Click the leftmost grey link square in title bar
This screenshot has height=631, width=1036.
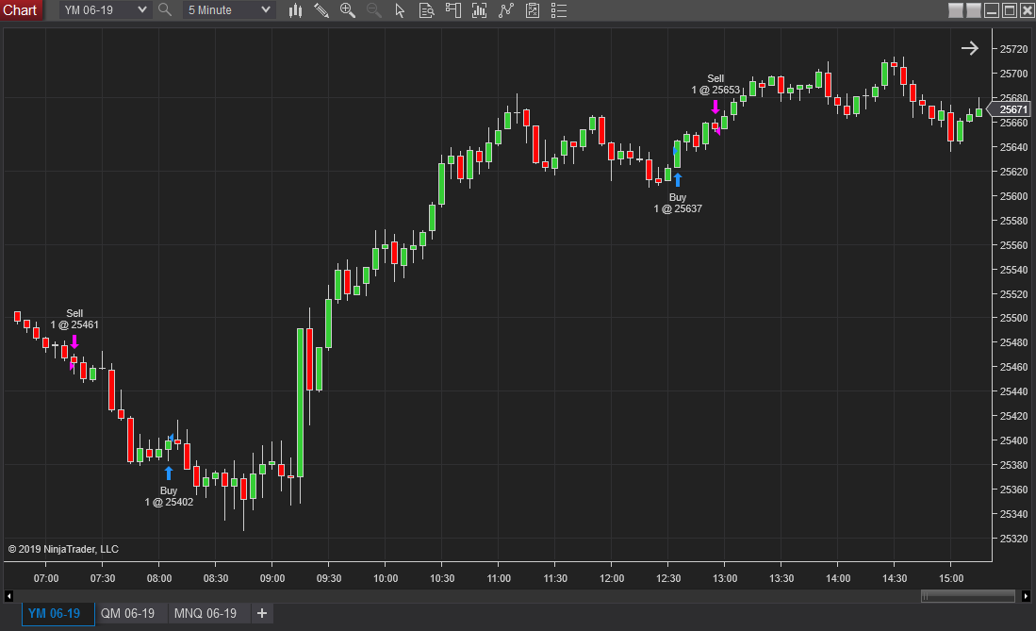click(955, 10)
